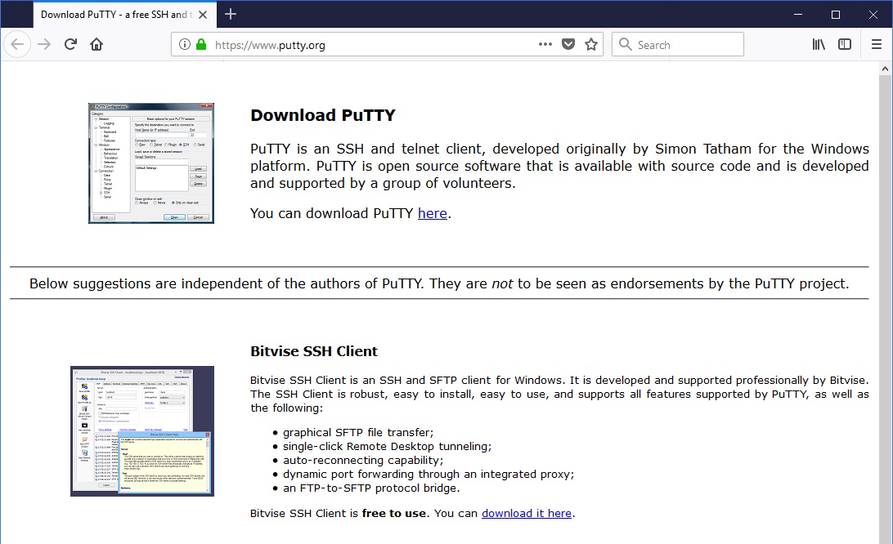Save this page to Pocket
This screenshot has width=893, height=544.
pyautogui.click(x=568, y=44)
